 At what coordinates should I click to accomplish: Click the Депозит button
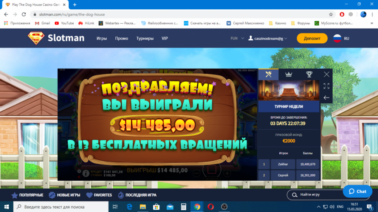click(x=312, y=38)
